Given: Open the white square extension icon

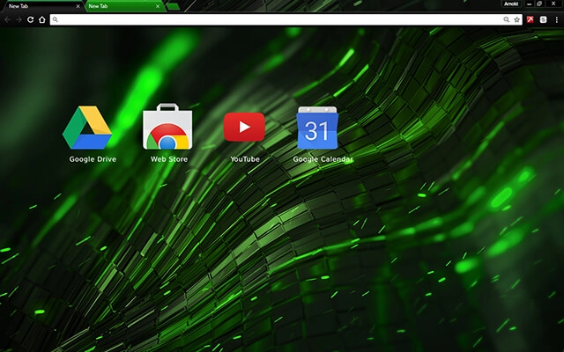Looking at the screenshot, I should point(543,19).
